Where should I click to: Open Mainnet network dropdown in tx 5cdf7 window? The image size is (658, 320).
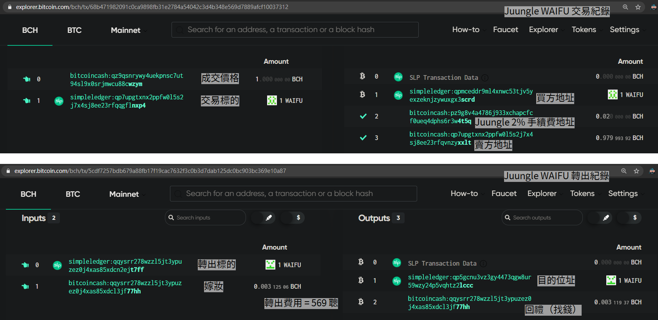coord(128,194)
